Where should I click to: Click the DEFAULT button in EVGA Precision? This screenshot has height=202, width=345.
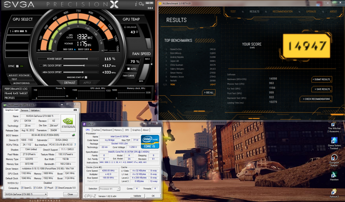[x=69, y=82]
